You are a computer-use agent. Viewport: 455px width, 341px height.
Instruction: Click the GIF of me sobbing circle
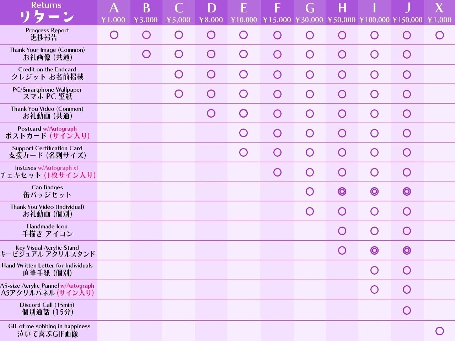click(x=439, y=331)
